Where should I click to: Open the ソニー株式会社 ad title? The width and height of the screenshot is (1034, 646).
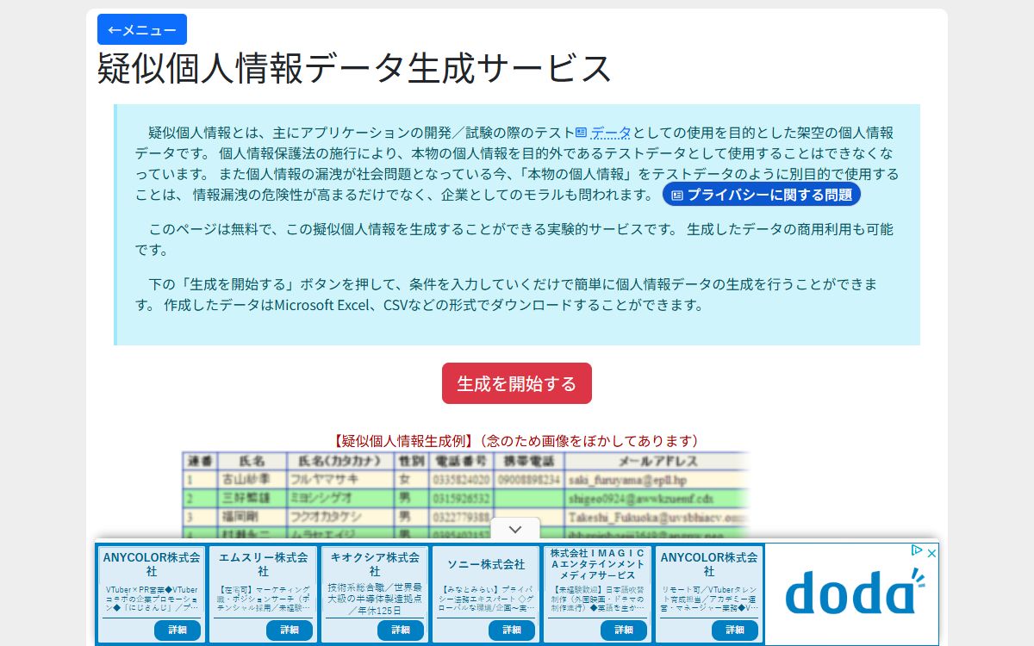coord(486,564)
